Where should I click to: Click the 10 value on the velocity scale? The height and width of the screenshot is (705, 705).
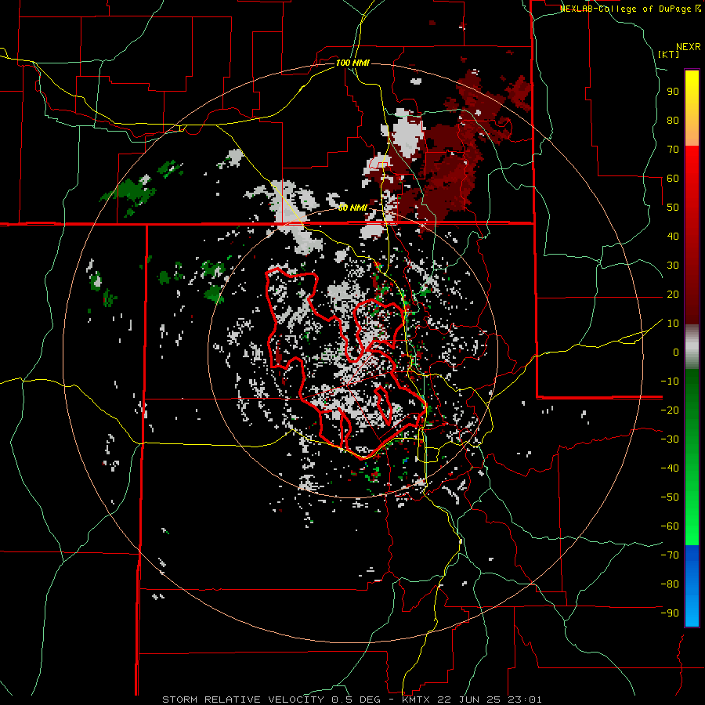coord(673,324)
